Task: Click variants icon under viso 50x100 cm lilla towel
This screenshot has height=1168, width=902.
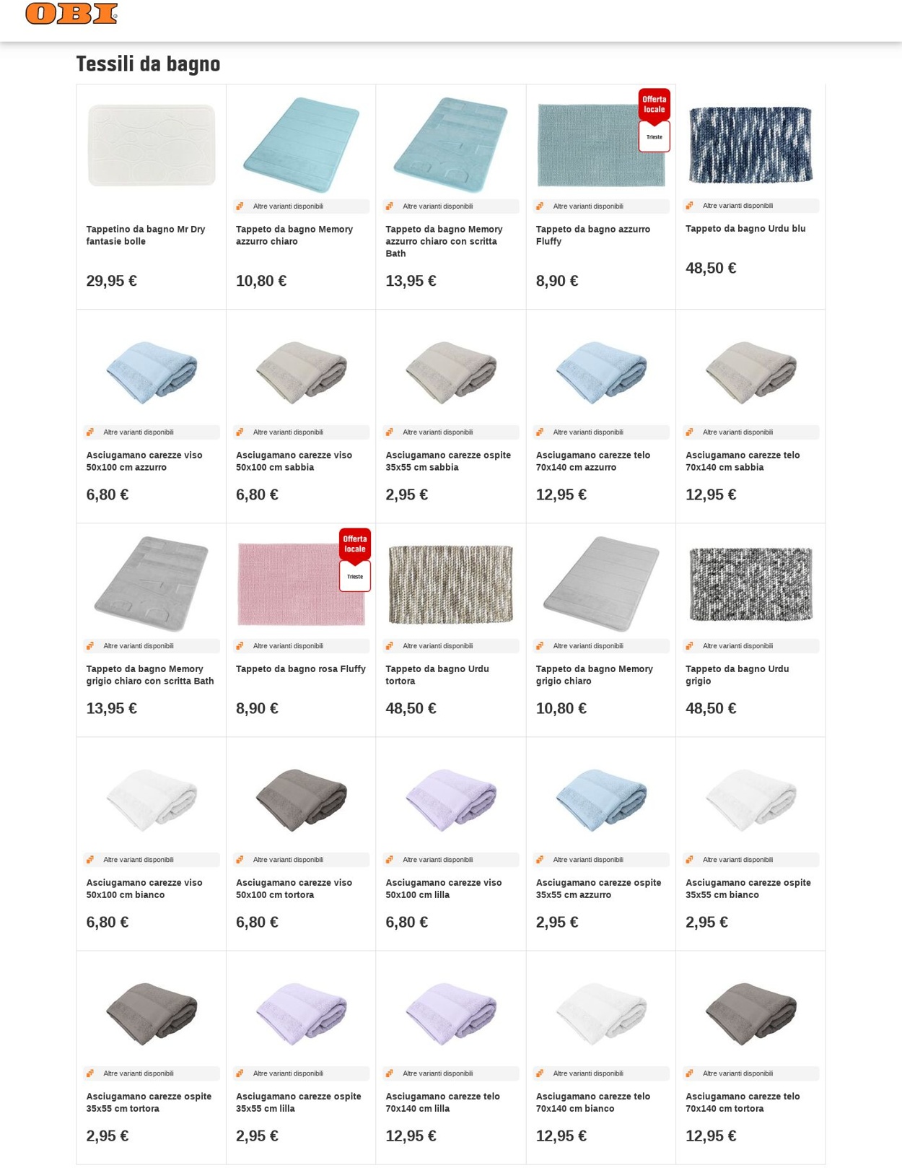Action: click(x=389, y=860)
